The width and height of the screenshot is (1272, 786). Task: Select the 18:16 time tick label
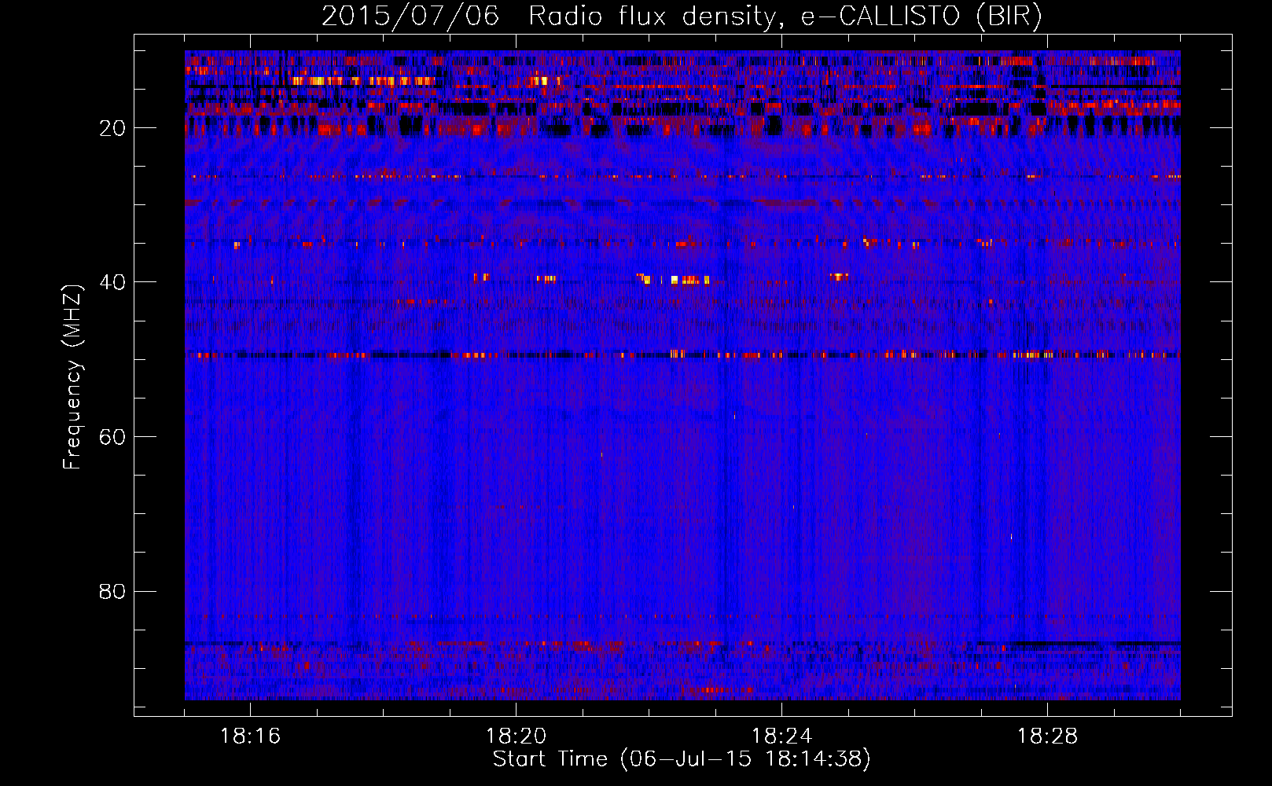250,736
